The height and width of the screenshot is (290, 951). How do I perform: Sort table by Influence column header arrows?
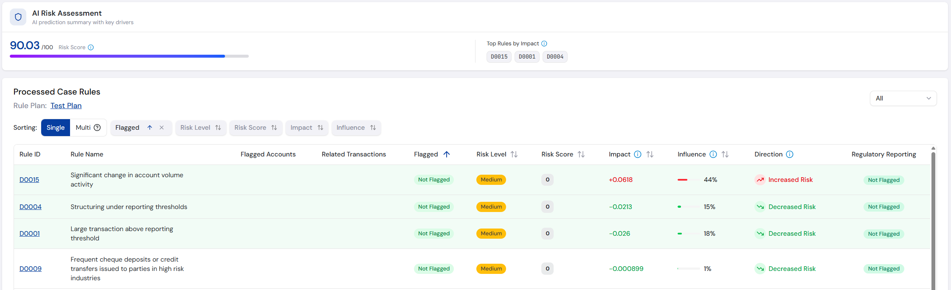pyautogui.click(x=725, y=154)
